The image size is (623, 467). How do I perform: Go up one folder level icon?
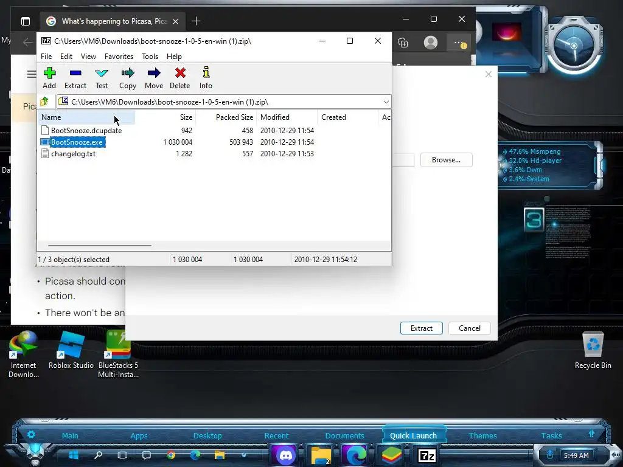44,102
